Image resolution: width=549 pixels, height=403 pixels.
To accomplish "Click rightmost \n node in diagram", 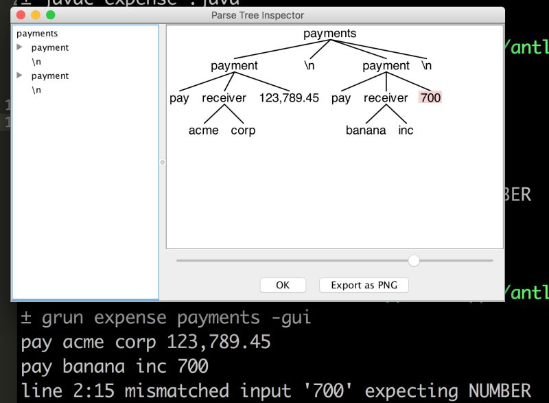I will 426,65.
